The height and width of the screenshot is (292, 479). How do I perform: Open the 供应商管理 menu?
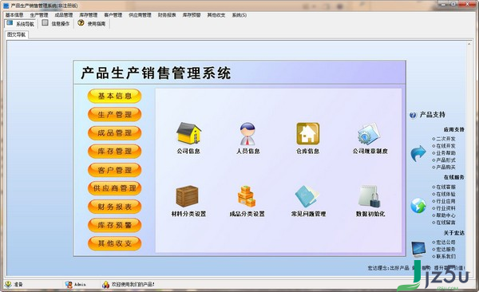coord(140,15)
